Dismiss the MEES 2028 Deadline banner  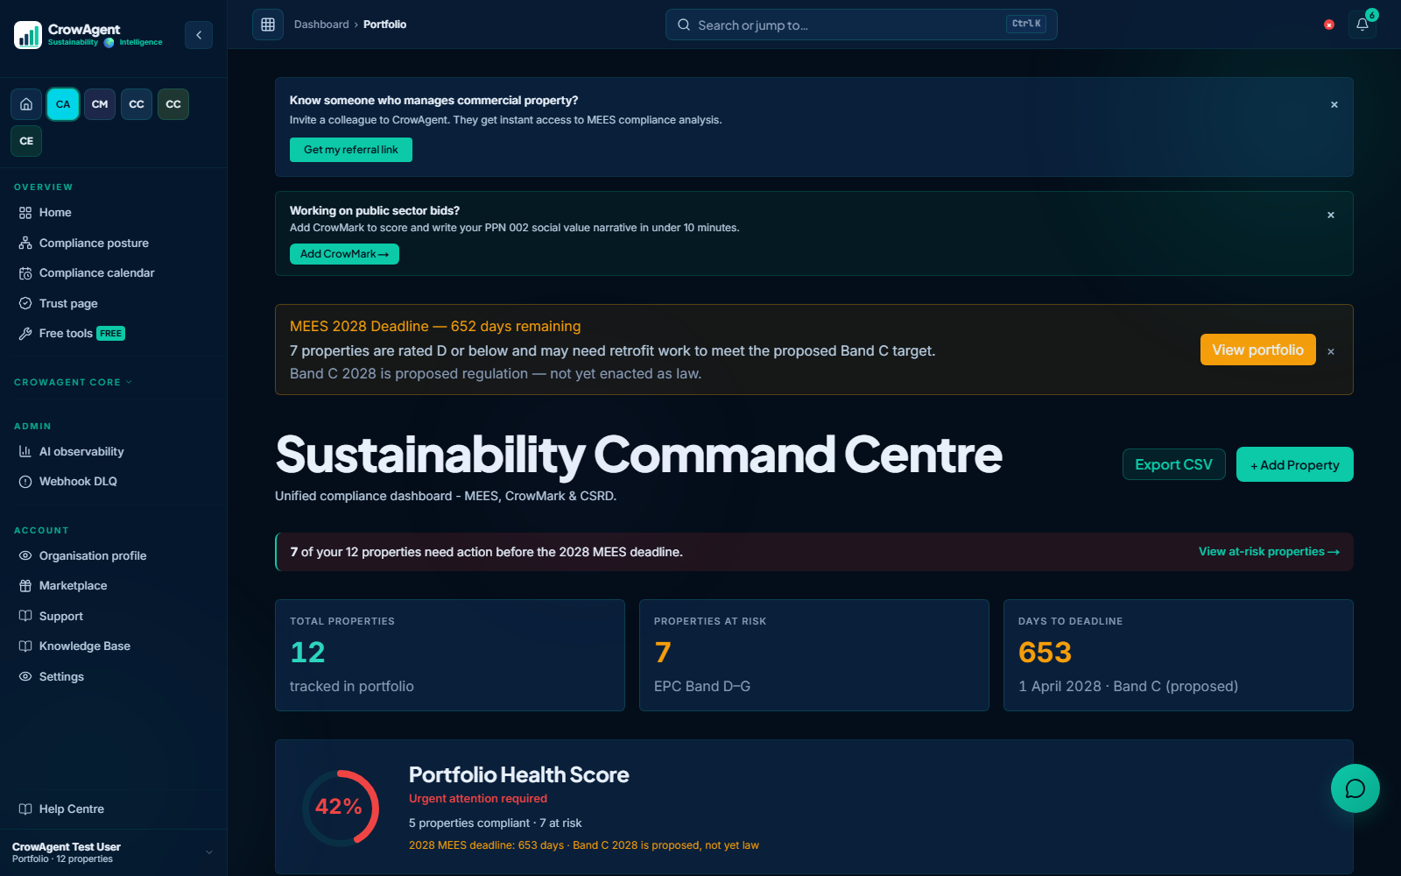click(x=1331, y=351)
